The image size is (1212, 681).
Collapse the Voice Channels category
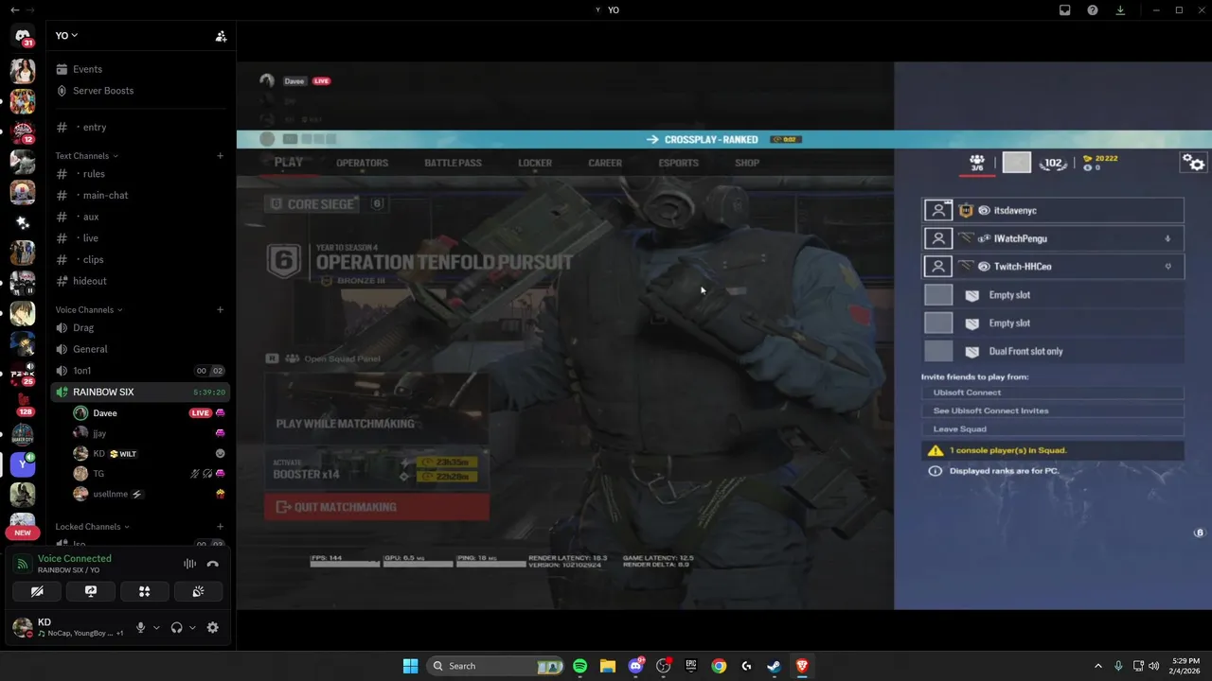(89, 310)
